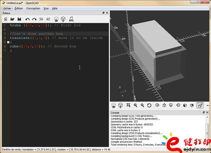The width and height of the screenshot is (211, 153).
Task: Collapse the code fold at line 5
Action: 8,42
